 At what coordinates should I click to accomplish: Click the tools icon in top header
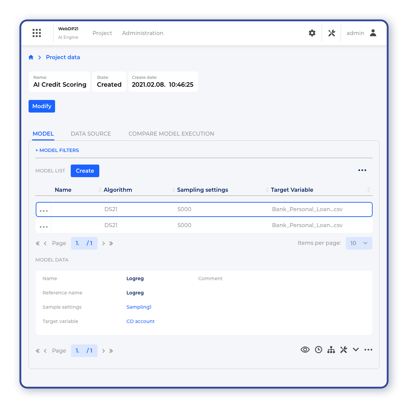[331, 33]
